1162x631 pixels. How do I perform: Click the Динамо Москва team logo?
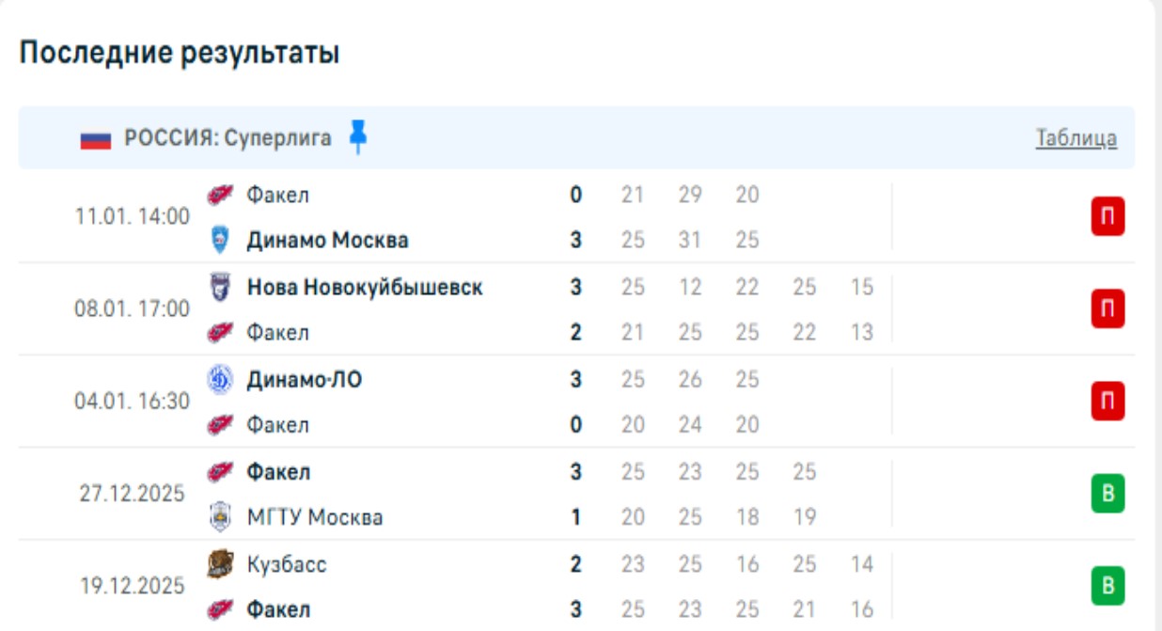coord(220,240)
